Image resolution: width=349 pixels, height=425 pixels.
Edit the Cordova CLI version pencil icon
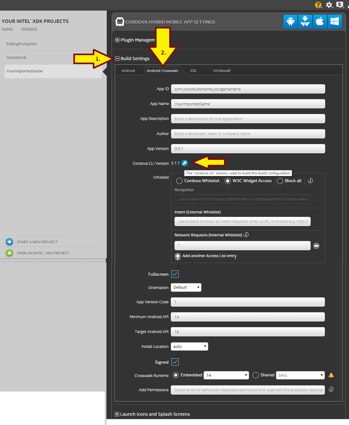pos(184,163)
